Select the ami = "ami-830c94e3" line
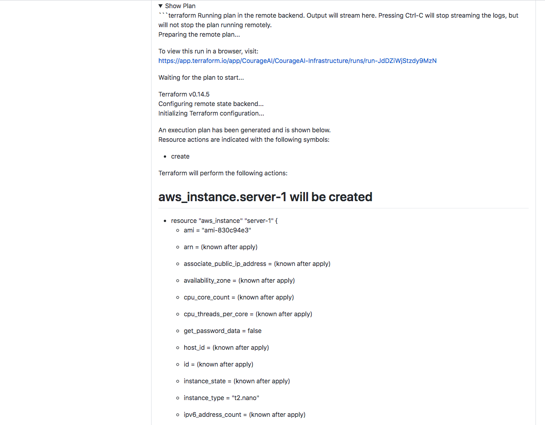The height and width of the screenshot is (425, 545). (x=217, y=230)
